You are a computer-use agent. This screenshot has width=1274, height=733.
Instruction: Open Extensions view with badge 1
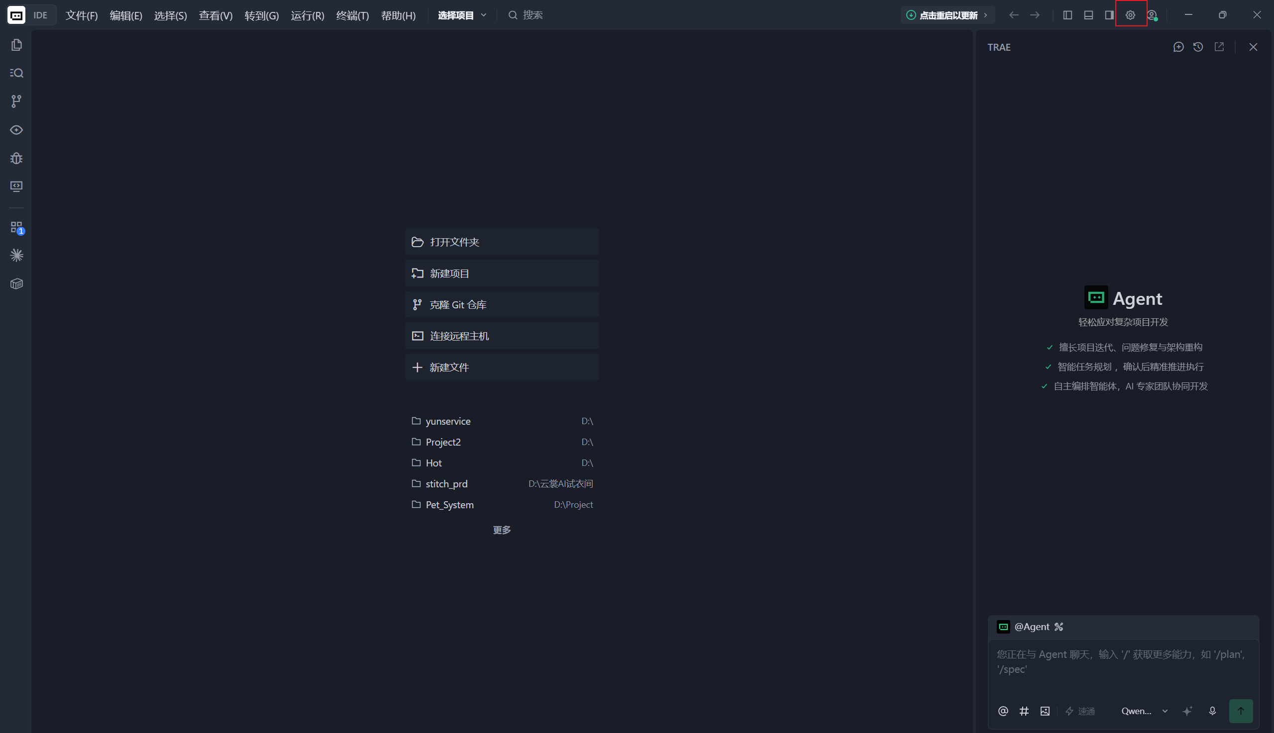16,228
